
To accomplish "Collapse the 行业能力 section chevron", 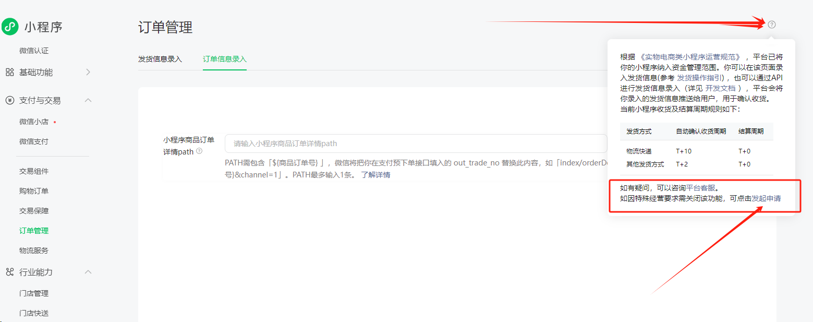I will click(x=88, y=272).
